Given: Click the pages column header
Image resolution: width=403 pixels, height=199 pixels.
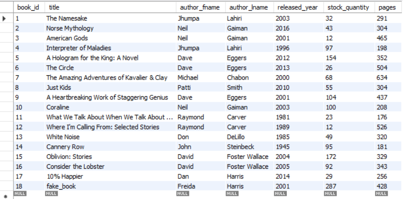Looking at the screenshot, I should click(388, 7).
